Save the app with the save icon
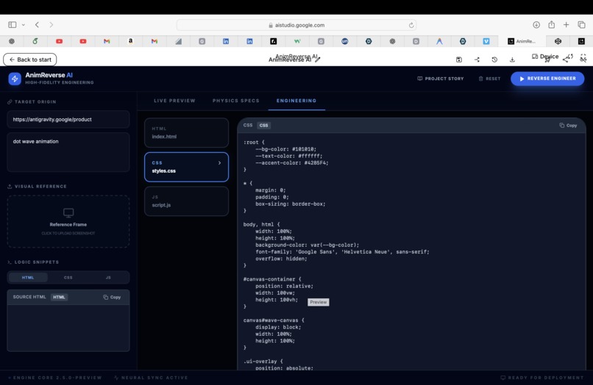Image resolution: width=593 pixels, height=385 pixels. coord(459,60)
